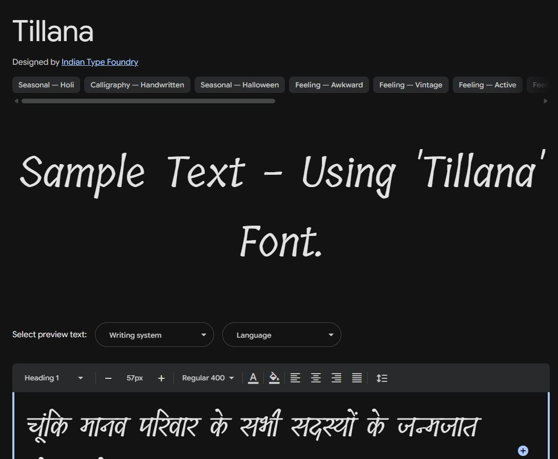Open the Language dropdown
The image size is (558, 459).
[x=281, y=335]
